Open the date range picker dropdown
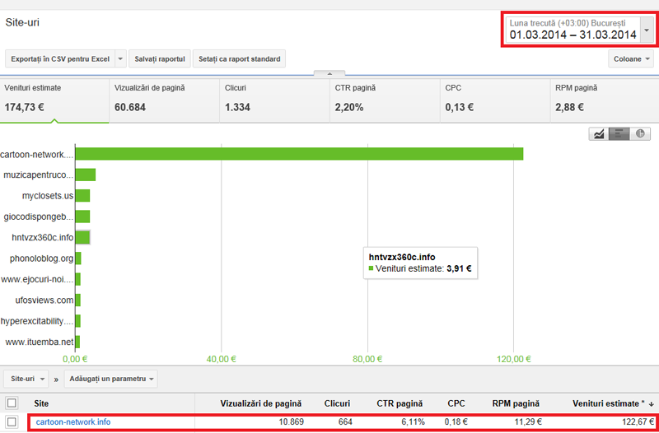659x433 pixels. [x=647, y=31]
